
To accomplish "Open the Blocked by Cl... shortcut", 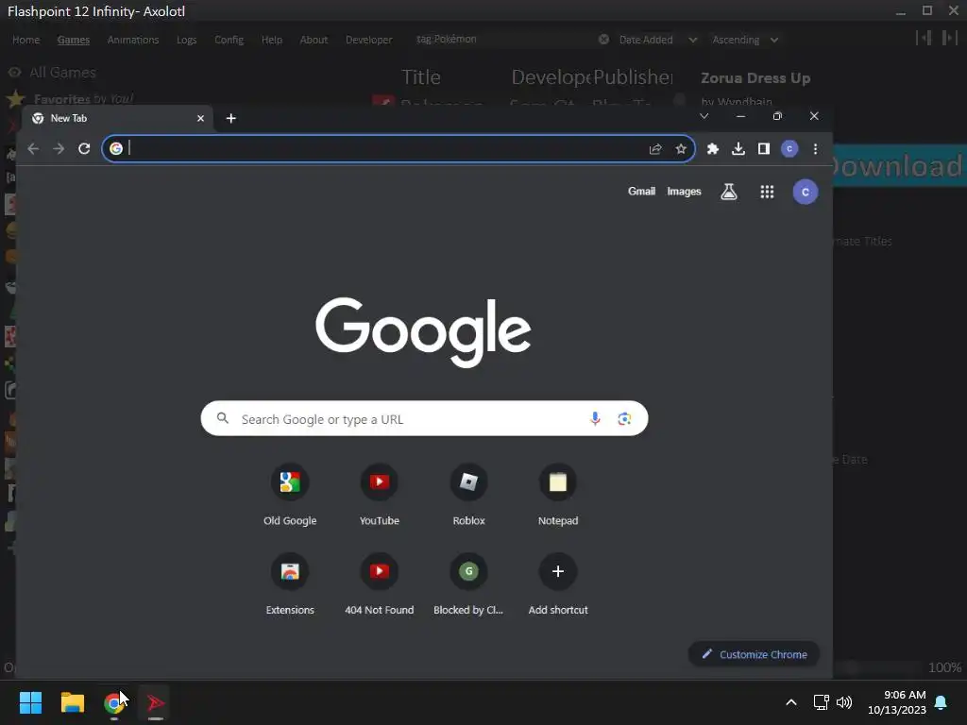I will pos(468,584).
